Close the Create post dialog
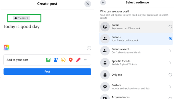This screenshot has height=106, width=177. pyautogui.click(x=88, y=4)
